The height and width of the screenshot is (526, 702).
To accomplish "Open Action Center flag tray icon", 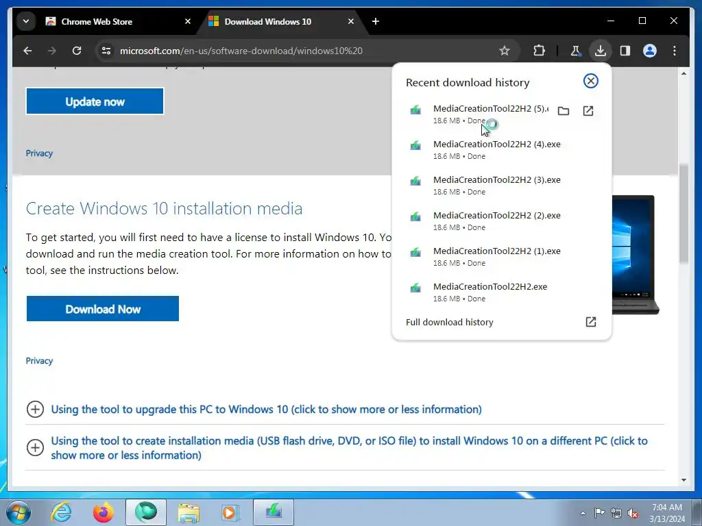I will point(599,513).
